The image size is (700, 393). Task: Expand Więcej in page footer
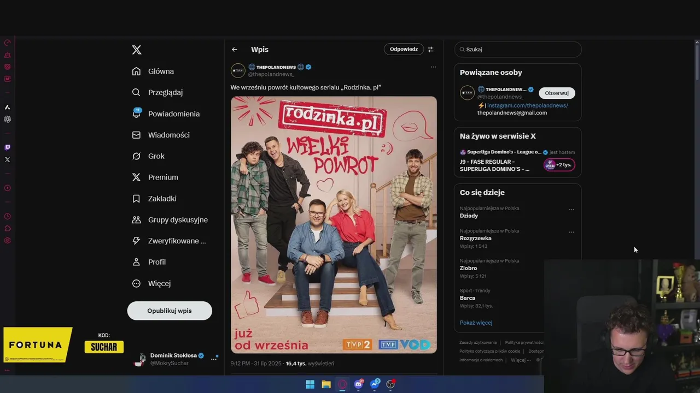coord(520,360)
